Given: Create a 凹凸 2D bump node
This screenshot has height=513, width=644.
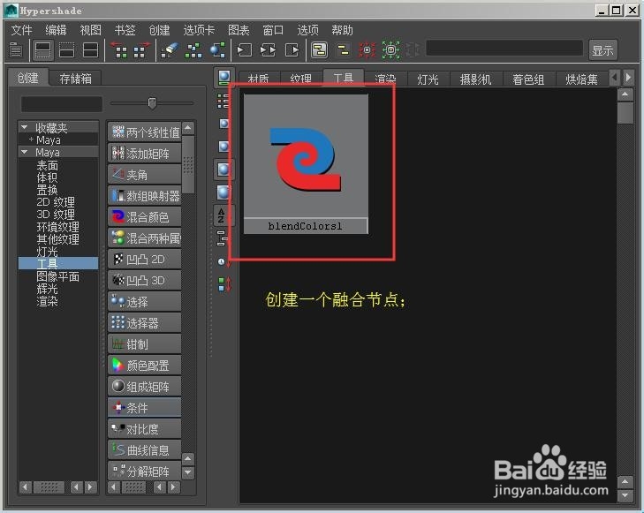Looking at the screenshot, I should tap(145, 259).
